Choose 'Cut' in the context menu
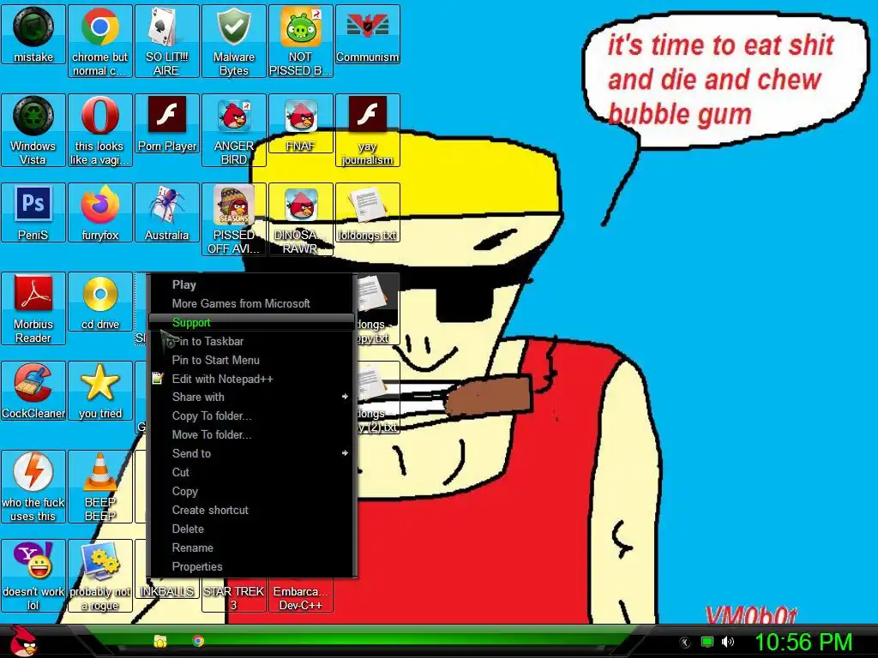The height and width of the screenshot is (658, 878). click(251, 472)
